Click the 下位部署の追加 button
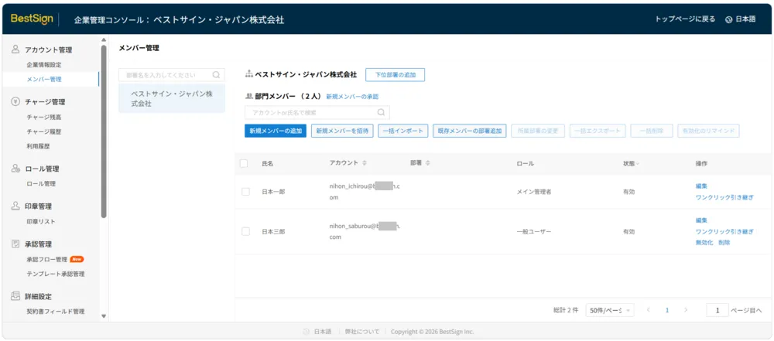This screenshot has height=341, width=774. click(x=395, y=75)
